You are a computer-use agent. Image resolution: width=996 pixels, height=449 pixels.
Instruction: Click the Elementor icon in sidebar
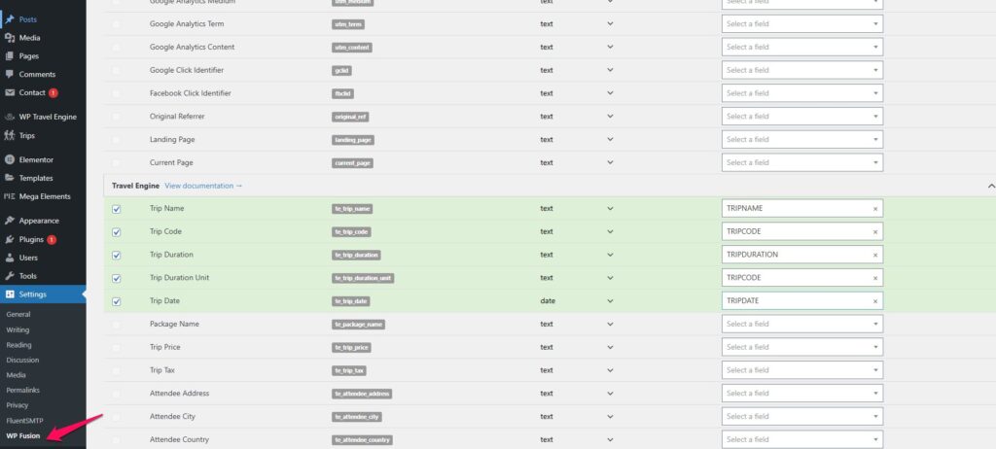pyautogui.click(x=10, y=160)
